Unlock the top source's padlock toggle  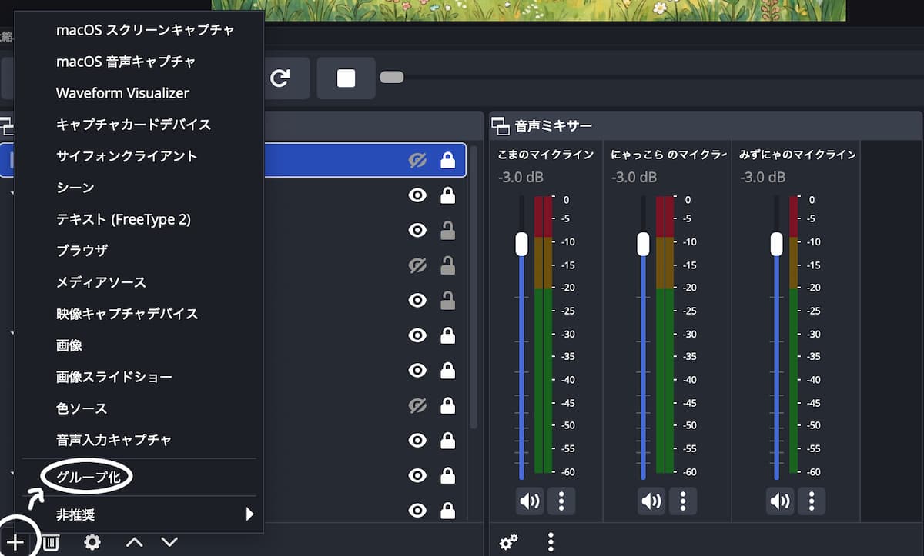[448, 159]
